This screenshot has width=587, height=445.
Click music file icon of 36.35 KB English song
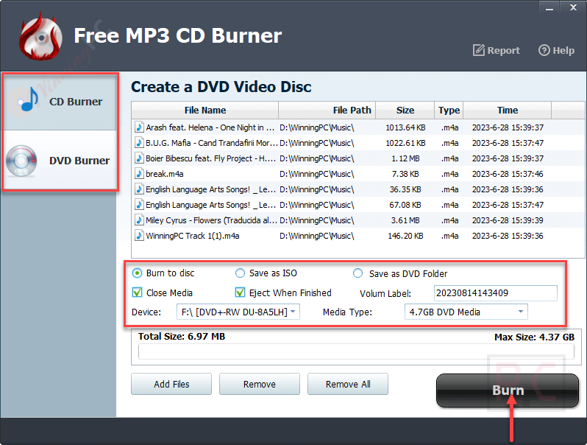click(139, 189)
